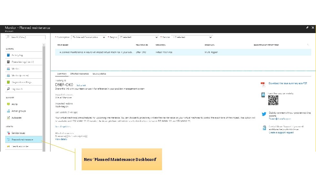
Task: Click Create a support request link
Action: click(281, 132)
